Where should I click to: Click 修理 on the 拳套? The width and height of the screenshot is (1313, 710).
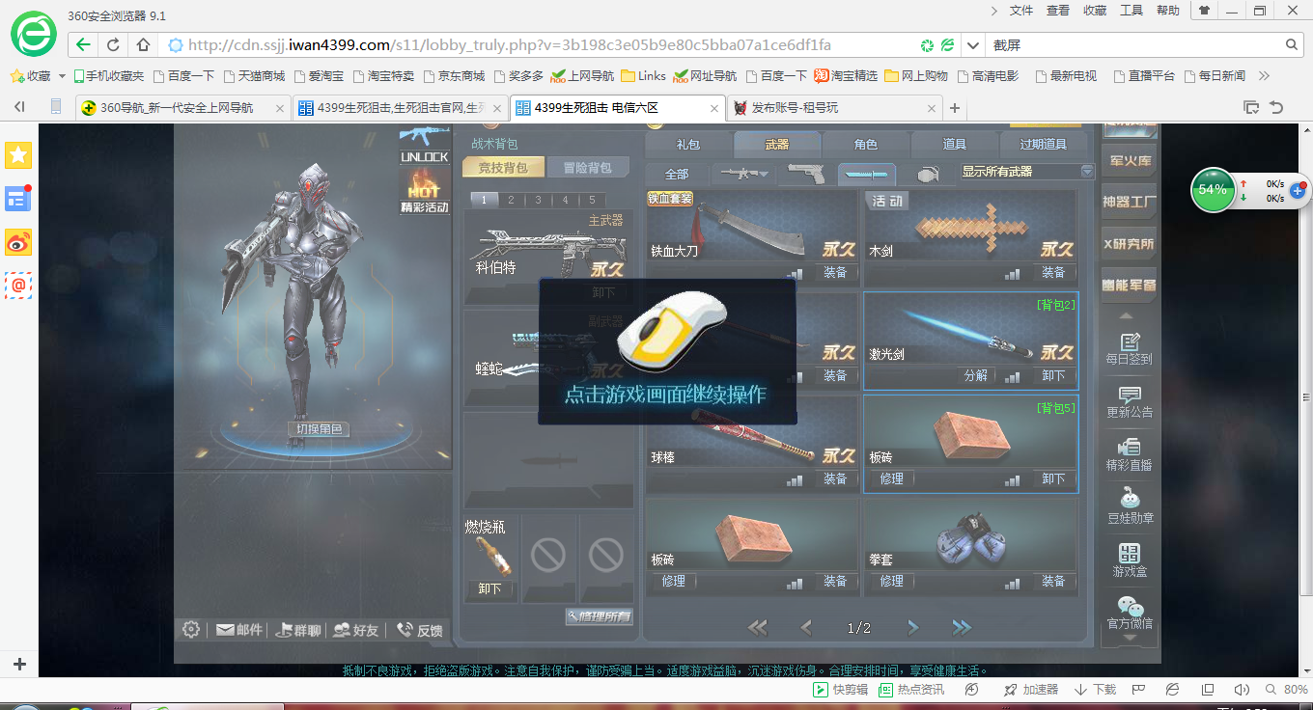(x=891, y=582)
